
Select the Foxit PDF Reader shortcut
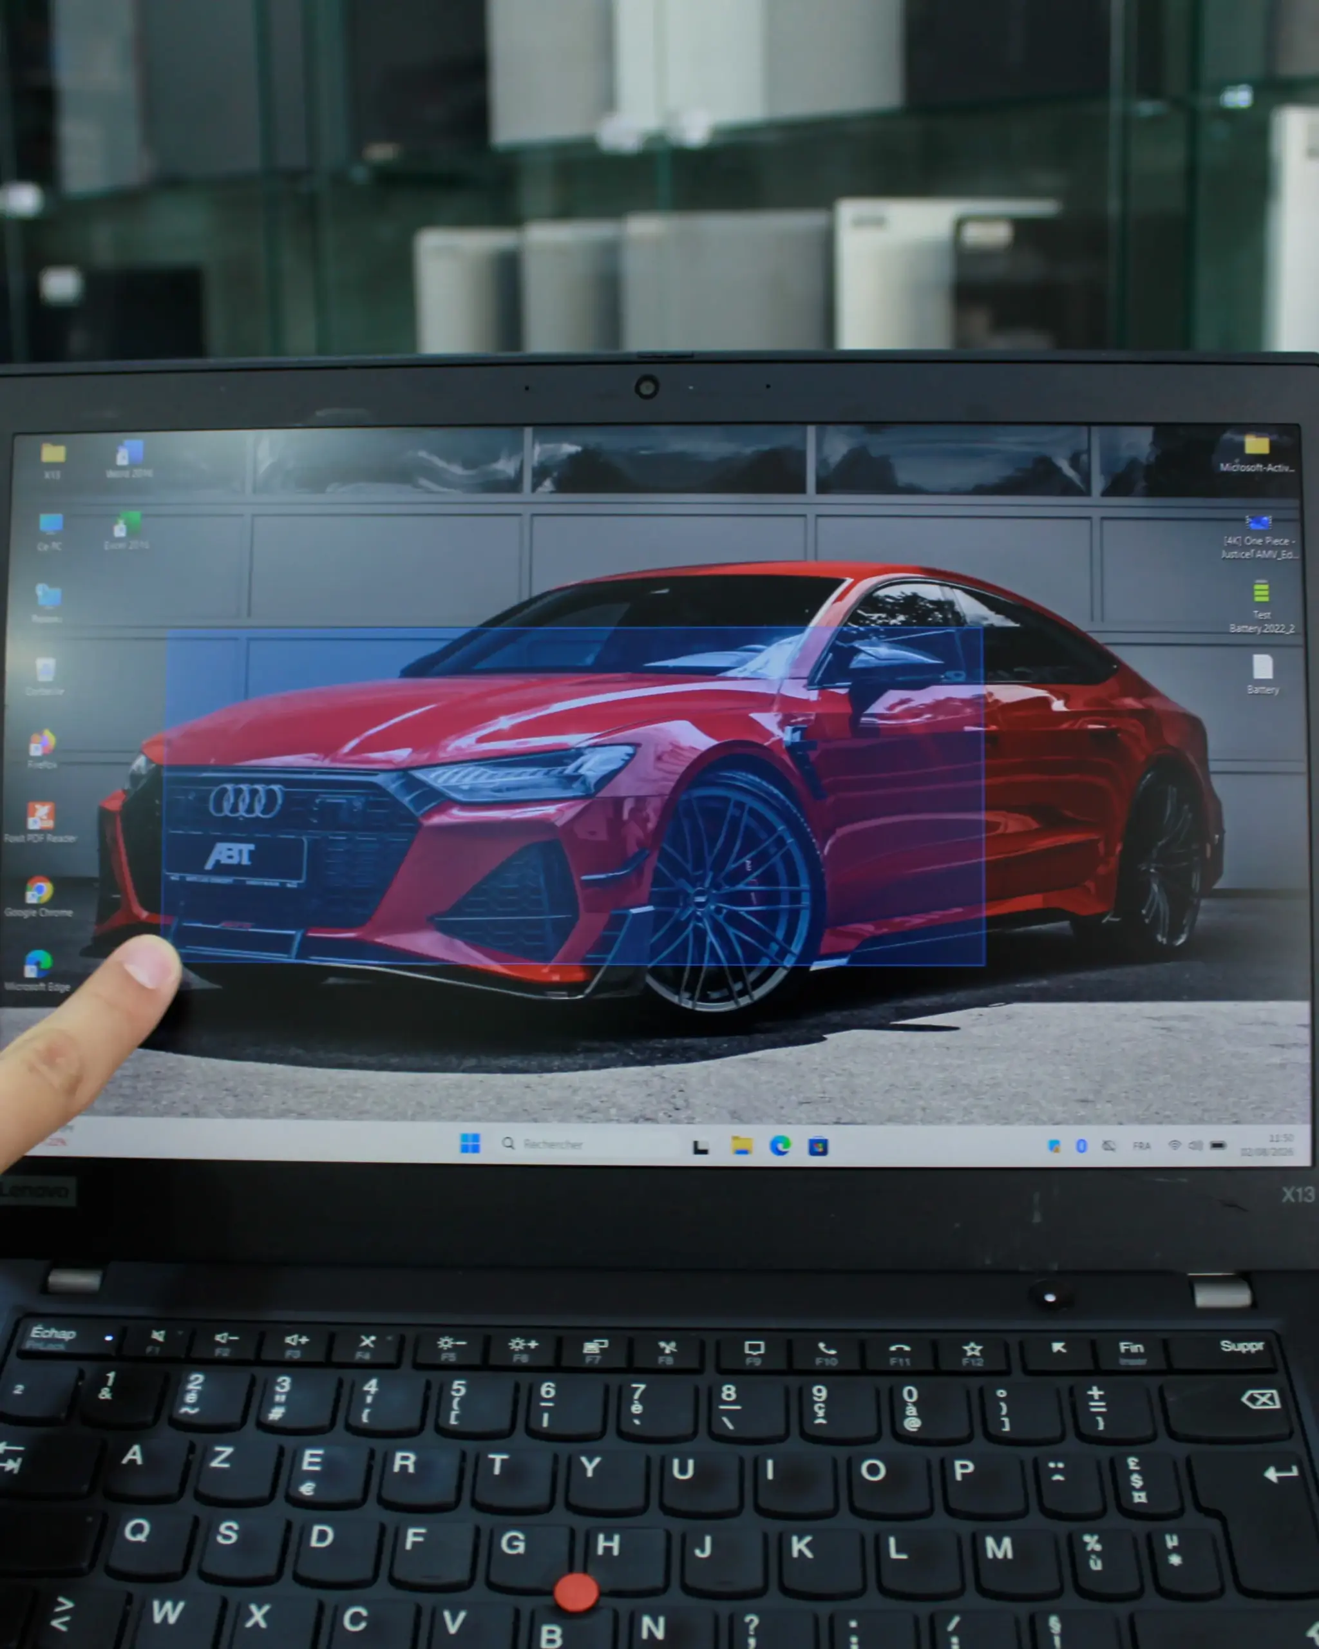pos(40,822)
